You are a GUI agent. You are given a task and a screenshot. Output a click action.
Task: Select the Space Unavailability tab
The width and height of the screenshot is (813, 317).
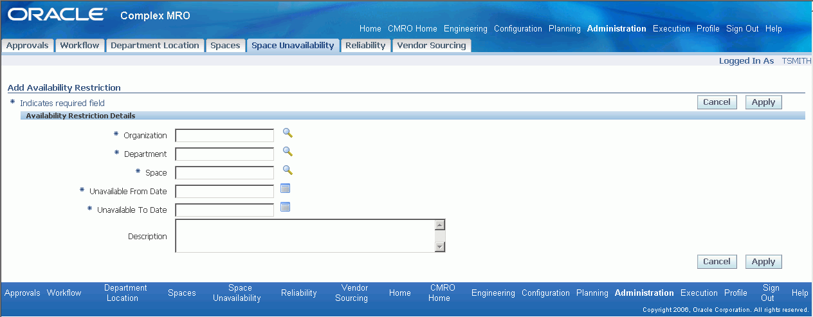(293, 46)
